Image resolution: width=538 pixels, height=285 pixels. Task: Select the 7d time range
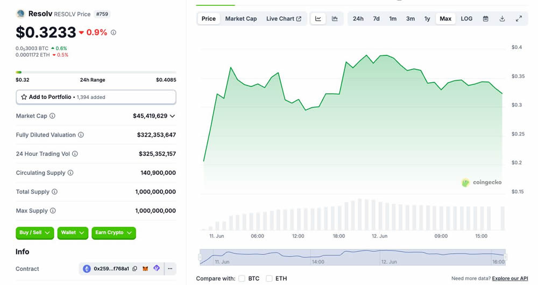coord(376,19)
